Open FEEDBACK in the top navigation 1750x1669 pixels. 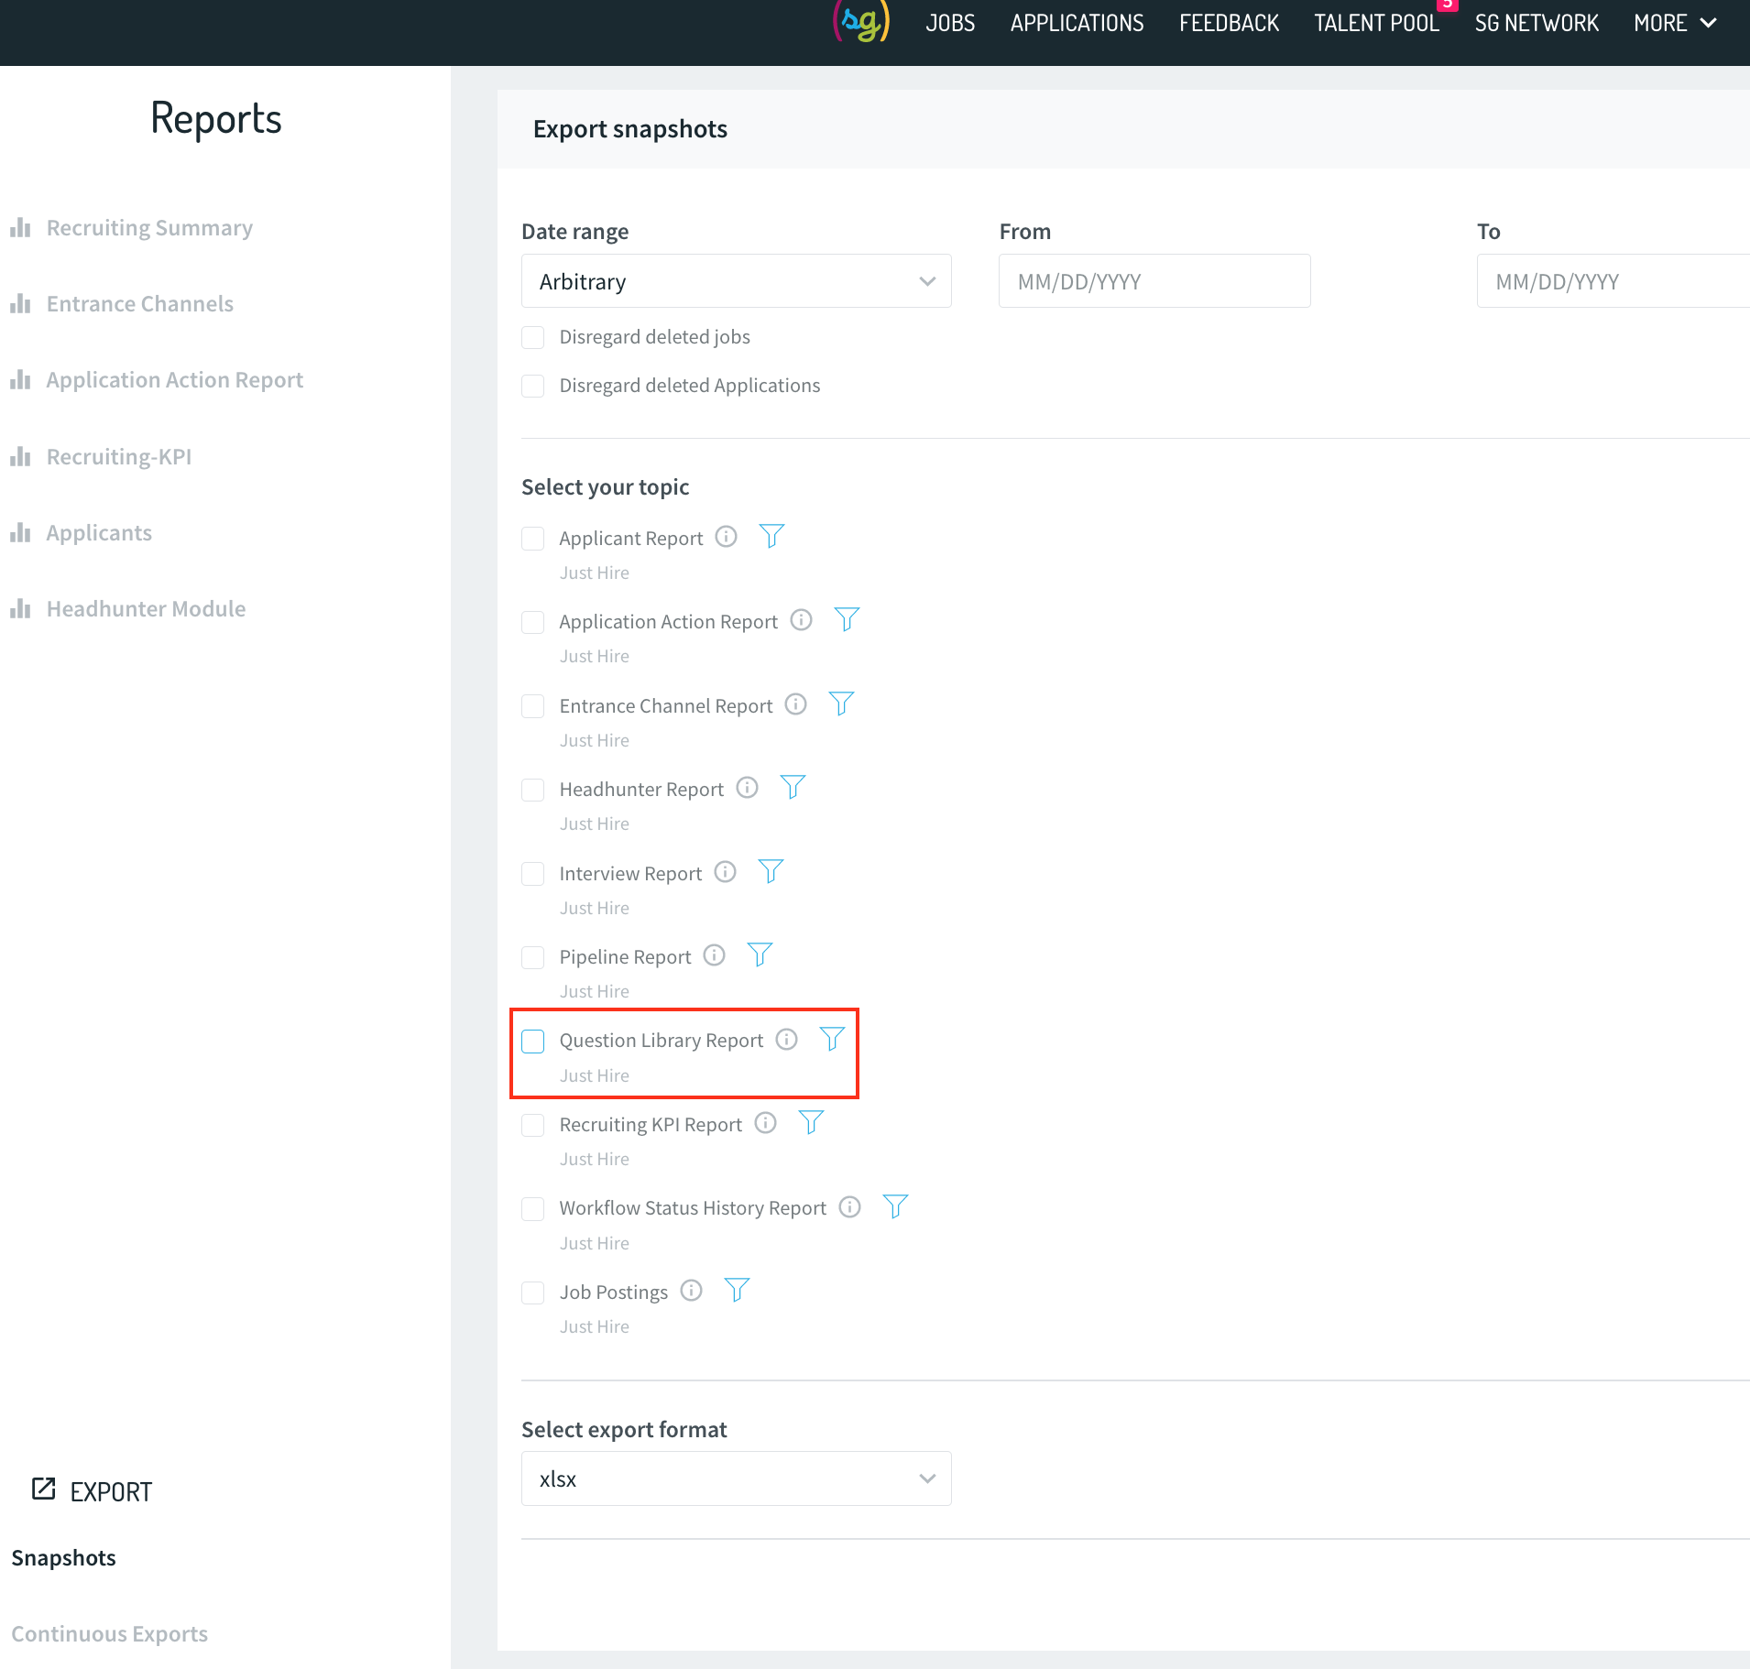click(1229, 23)
